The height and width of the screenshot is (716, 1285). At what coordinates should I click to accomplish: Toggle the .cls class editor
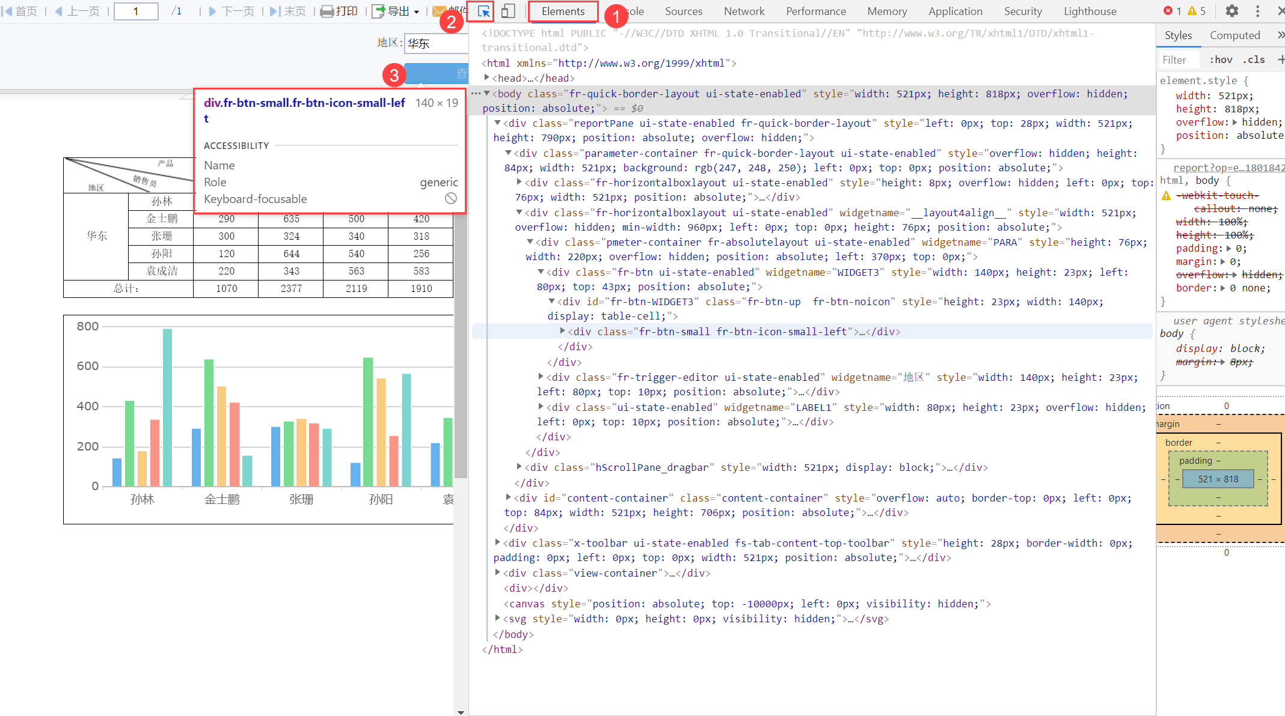(1254, 59)
